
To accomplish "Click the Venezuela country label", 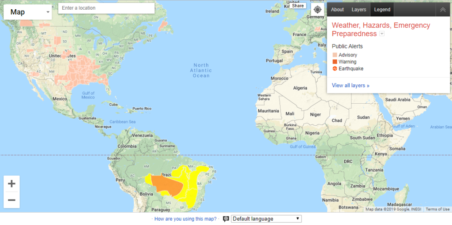I will coord(143,135).
